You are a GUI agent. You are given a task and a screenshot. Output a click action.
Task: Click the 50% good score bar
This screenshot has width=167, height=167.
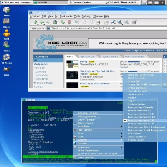click(137, 71)
